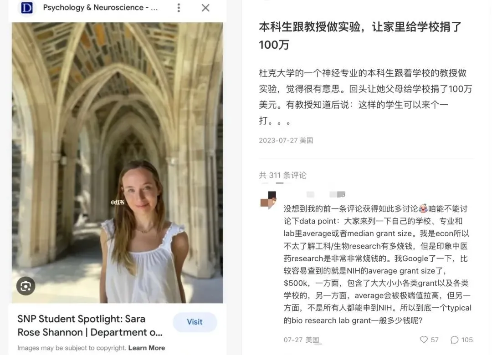Open replies via the speech bubble icon

(454, 340)
